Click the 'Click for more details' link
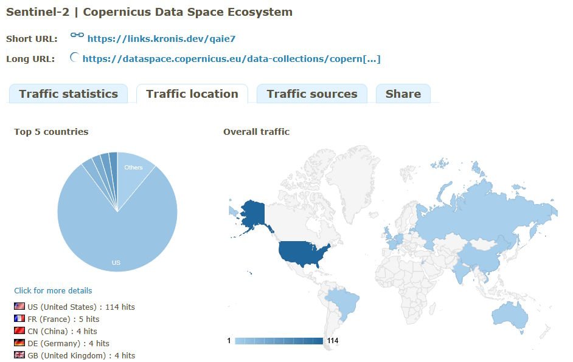Image resolution: width=573 pixels, height=362 pixels. click(x=52, y=290)
